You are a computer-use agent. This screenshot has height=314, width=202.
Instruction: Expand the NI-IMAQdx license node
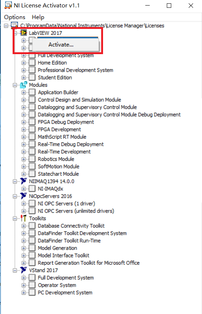pyautogui.click(x=24, y=189)
